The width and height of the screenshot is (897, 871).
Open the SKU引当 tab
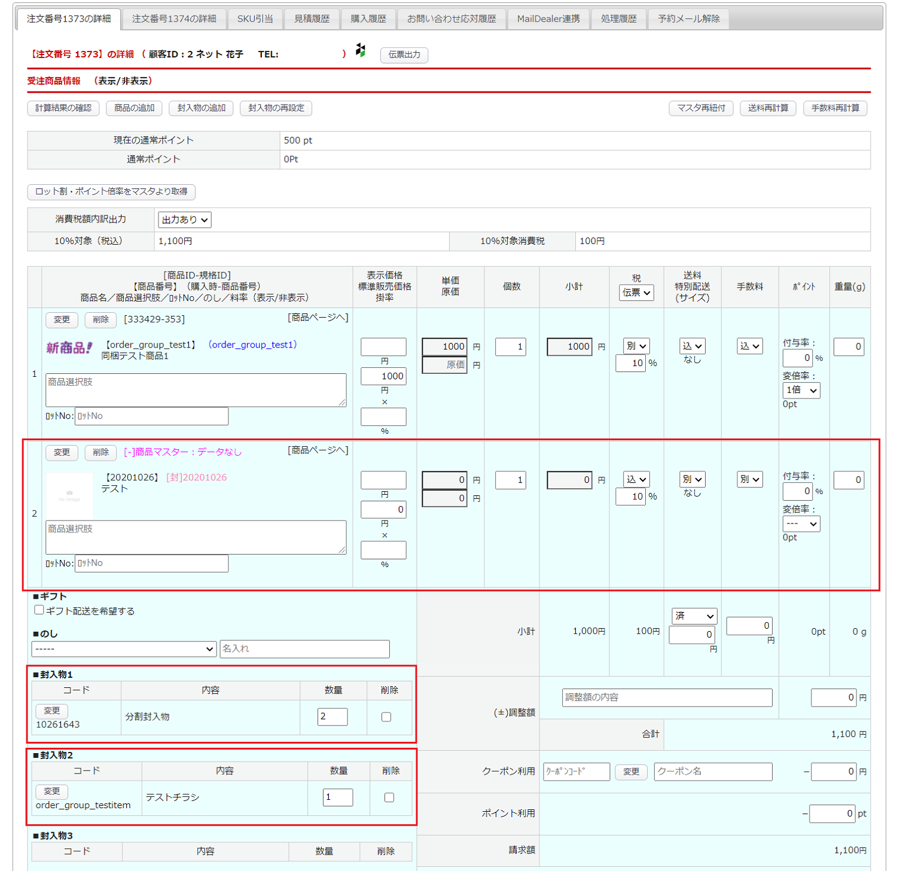(255, 19)
